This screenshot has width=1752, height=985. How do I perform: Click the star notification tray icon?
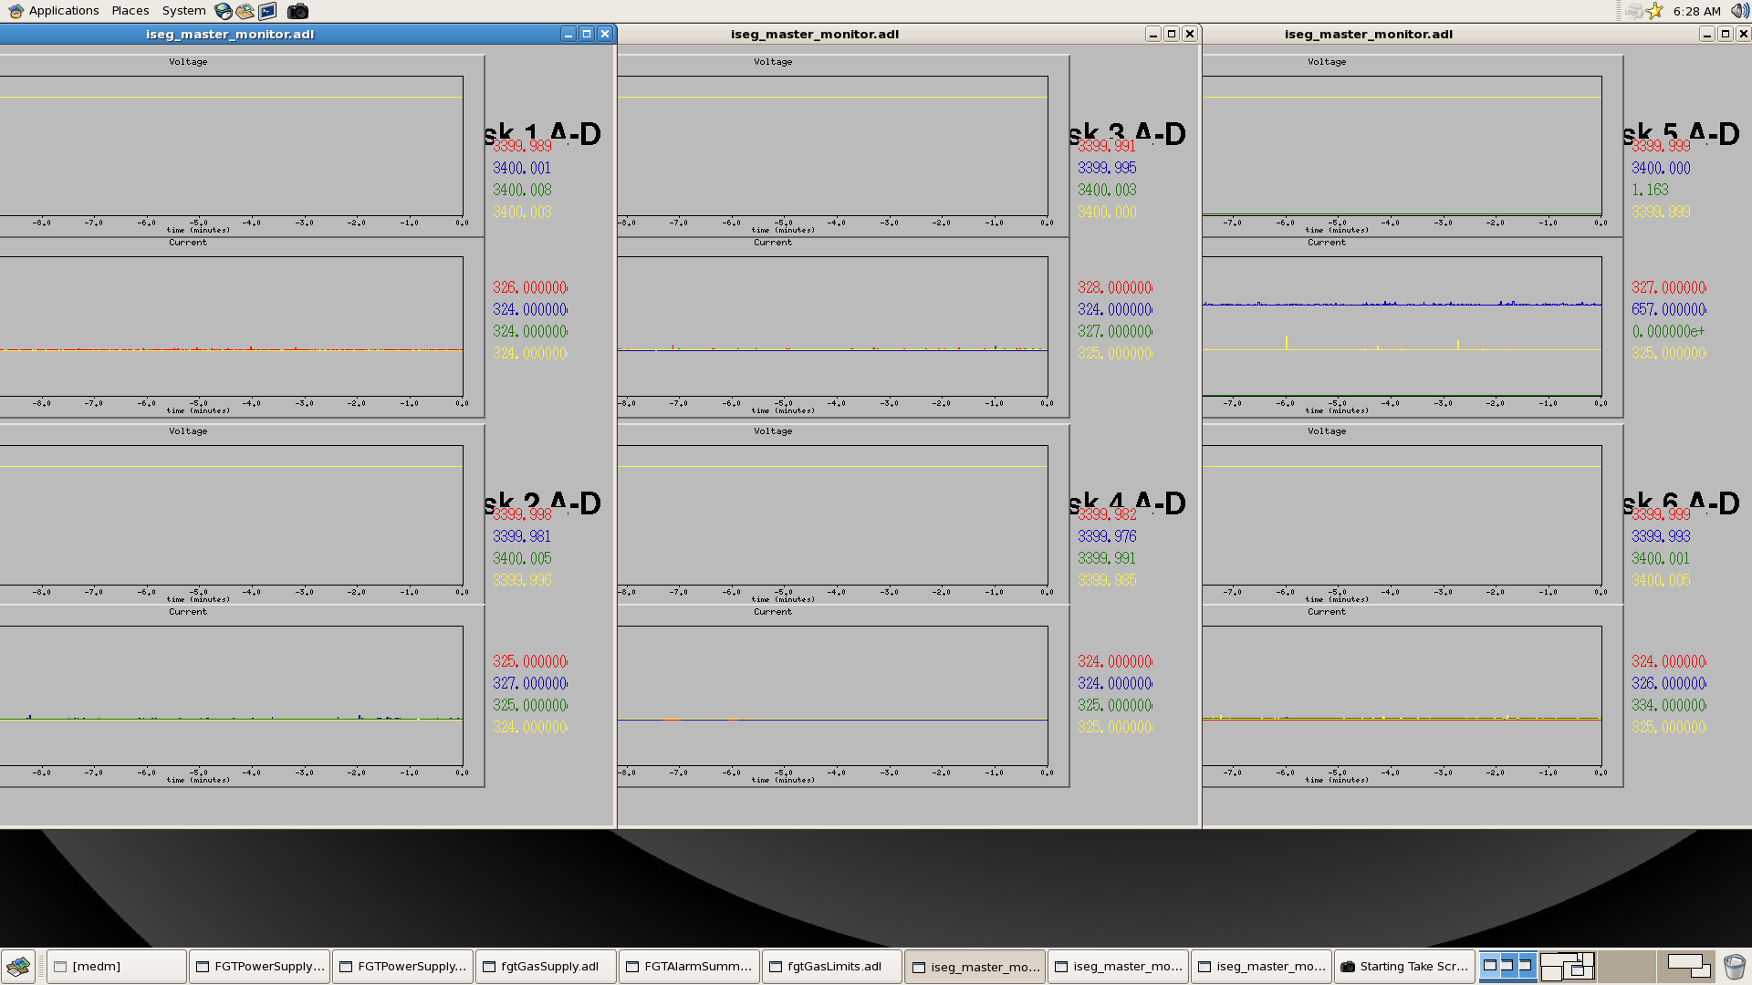(x=1655, y=11)
